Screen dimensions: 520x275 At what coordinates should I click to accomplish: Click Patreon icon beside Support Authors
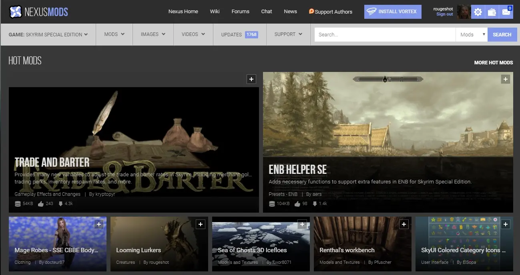(x=311, y=11)
